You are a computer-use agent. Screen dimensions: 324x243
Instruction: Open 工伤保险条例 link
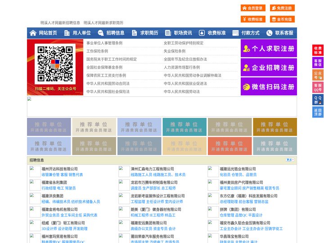[97, 51]
